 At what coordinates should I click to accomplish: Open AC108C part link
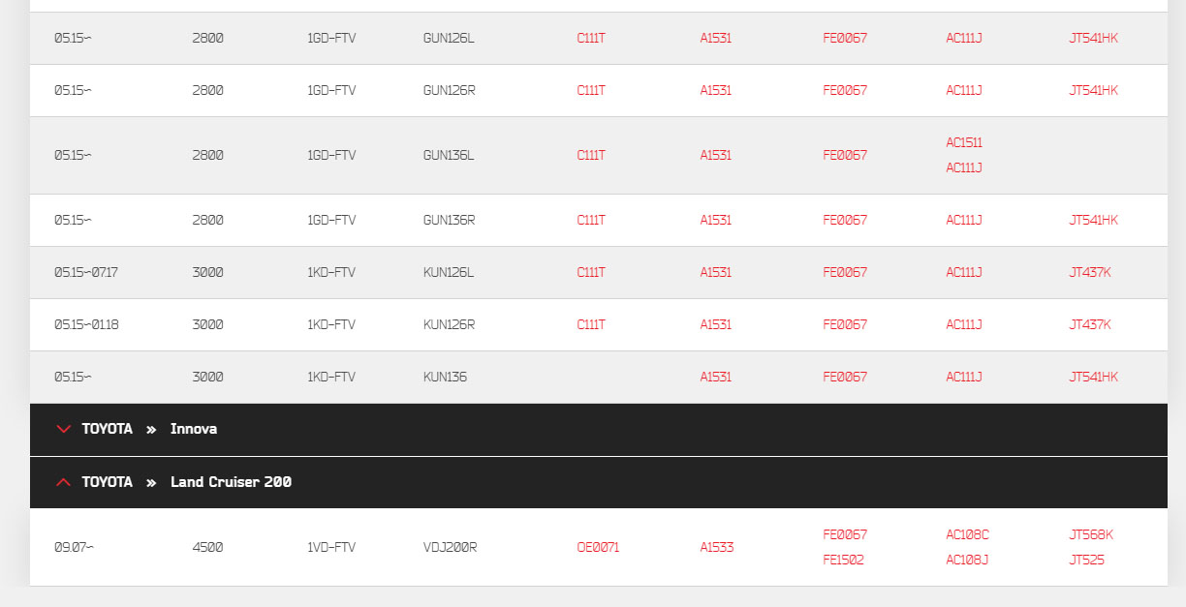968,534
